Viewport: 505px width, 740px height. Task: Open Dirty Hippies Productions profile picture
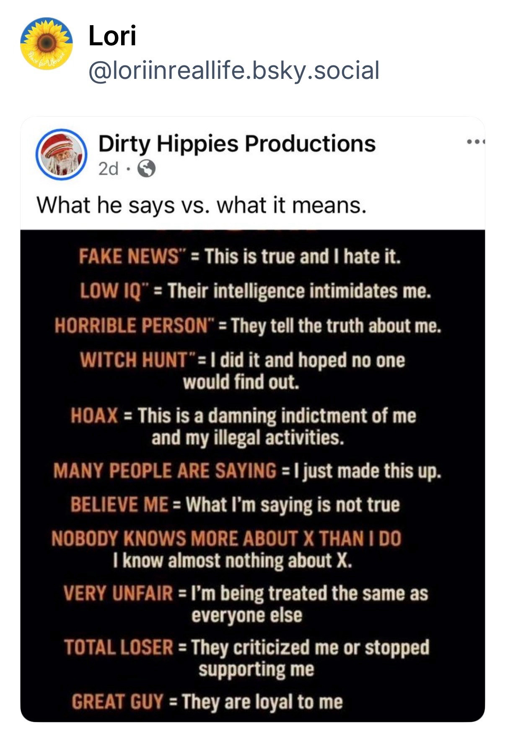[61, 155]
